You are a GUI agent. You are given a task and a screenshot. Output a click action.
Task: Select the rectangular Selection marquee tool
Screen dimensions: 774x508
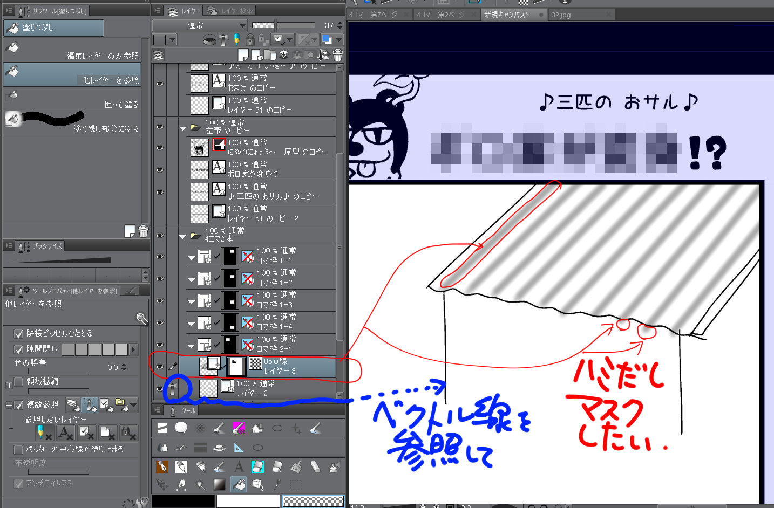click(296, 485)
